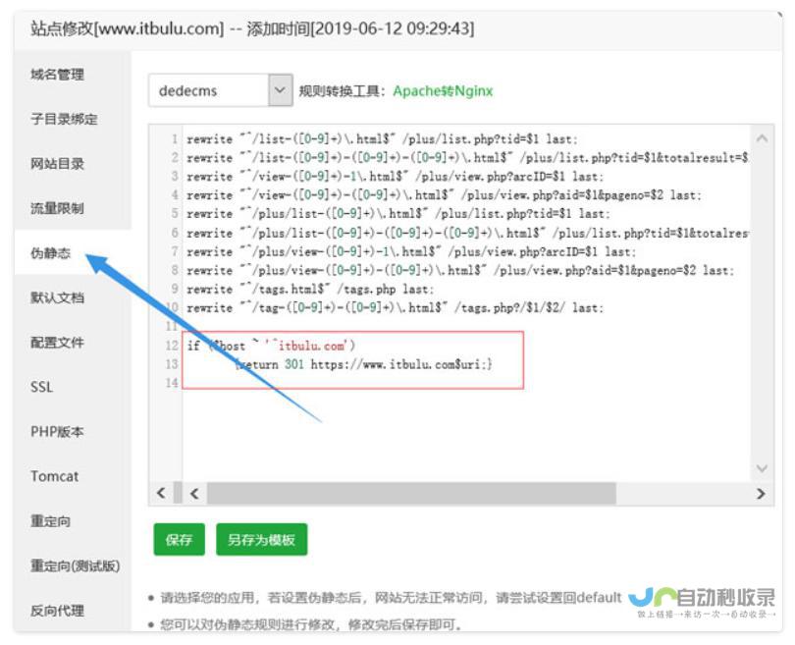795x645 pixels.
Task: Open the SSL settings tab
Action: point(41,387)
